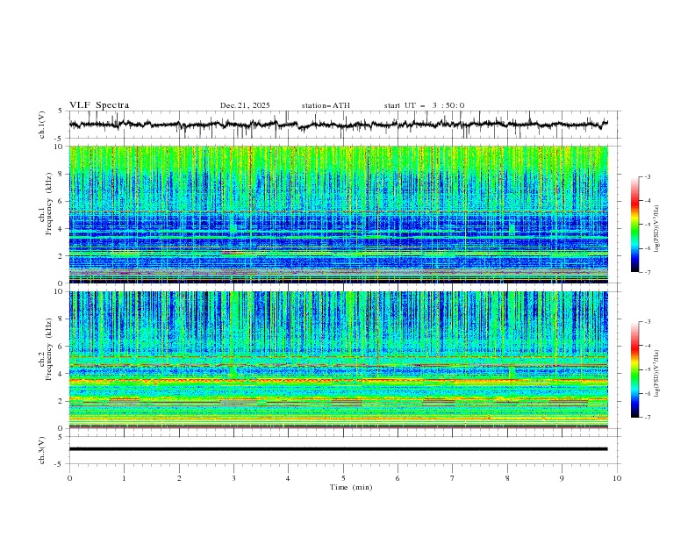The image size is (695, 537).
Task: Click the "4" kHz tick on ch.2 frequency axis
Action: 61,374
